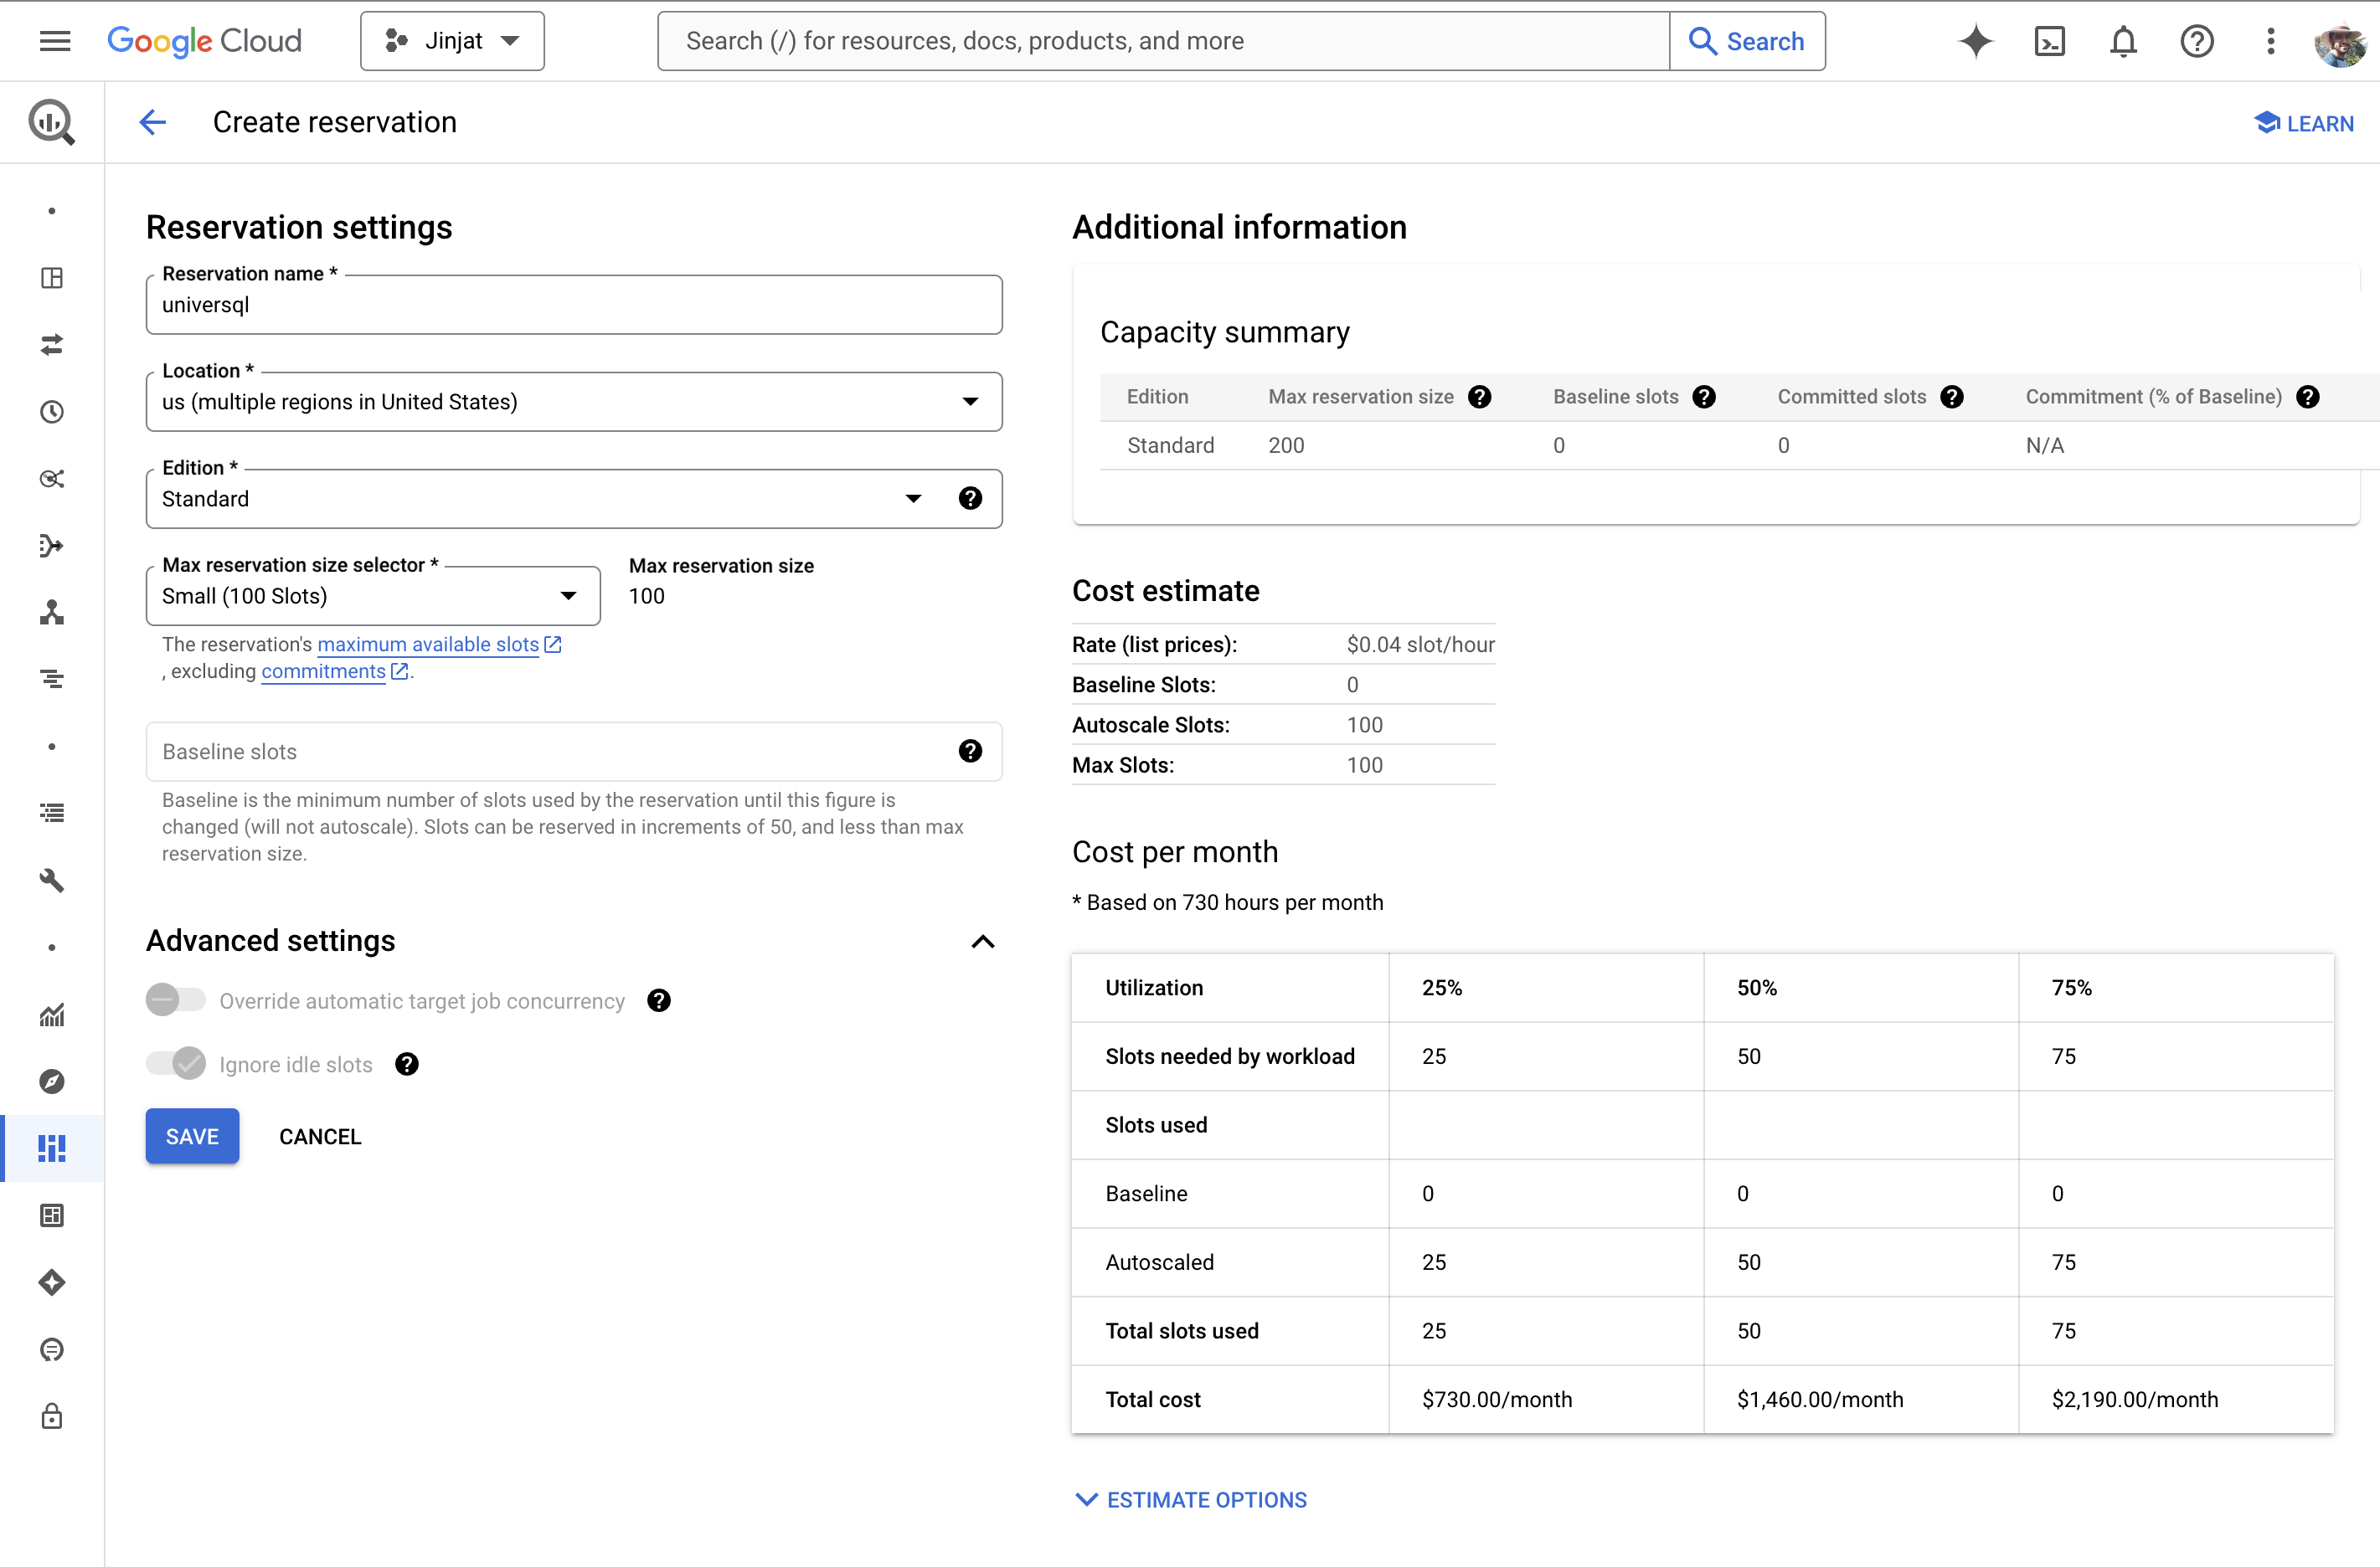Viewport: 2380px width, 1567px height.
Task: Collapse the Advanced settings section
Action: click(x=982, y=942)
